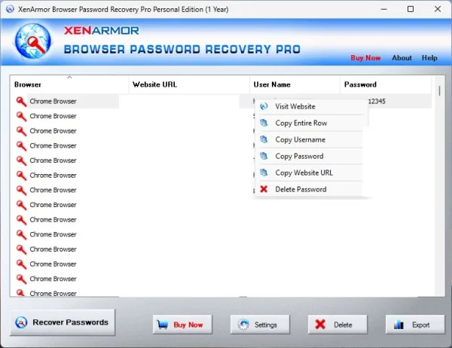Open the About link in the header
452x348 pixels.
(x=402, y=58)
